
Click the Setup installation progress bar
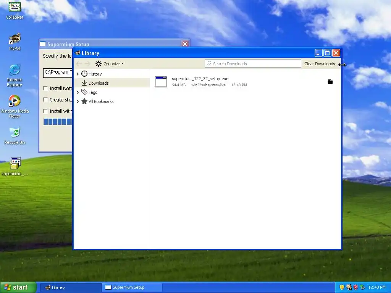58,121
